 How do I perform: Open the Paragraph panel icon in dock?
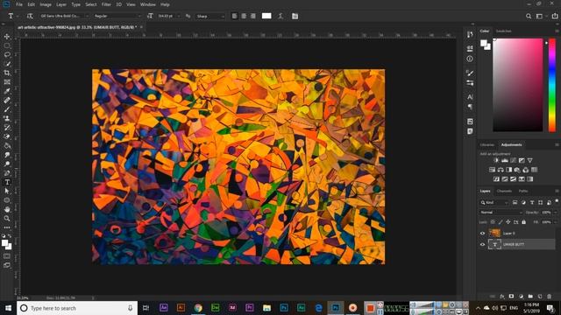coord(470,107)
